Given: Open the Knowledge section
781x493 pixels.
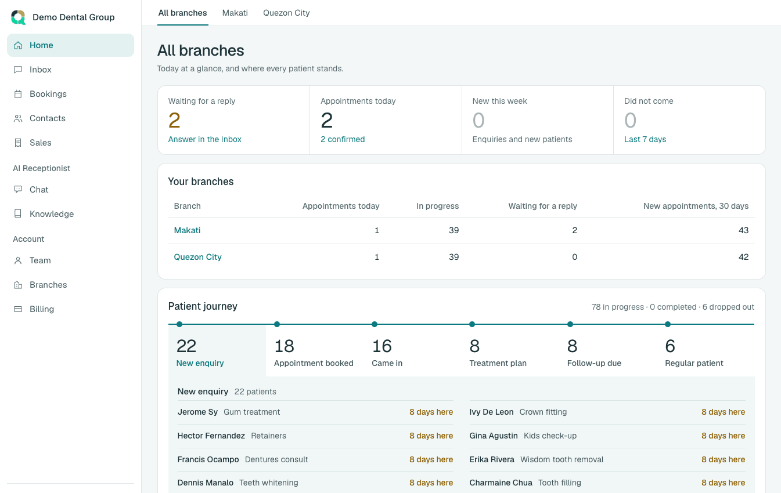Looking at the screenshot, I should [70, 214].
